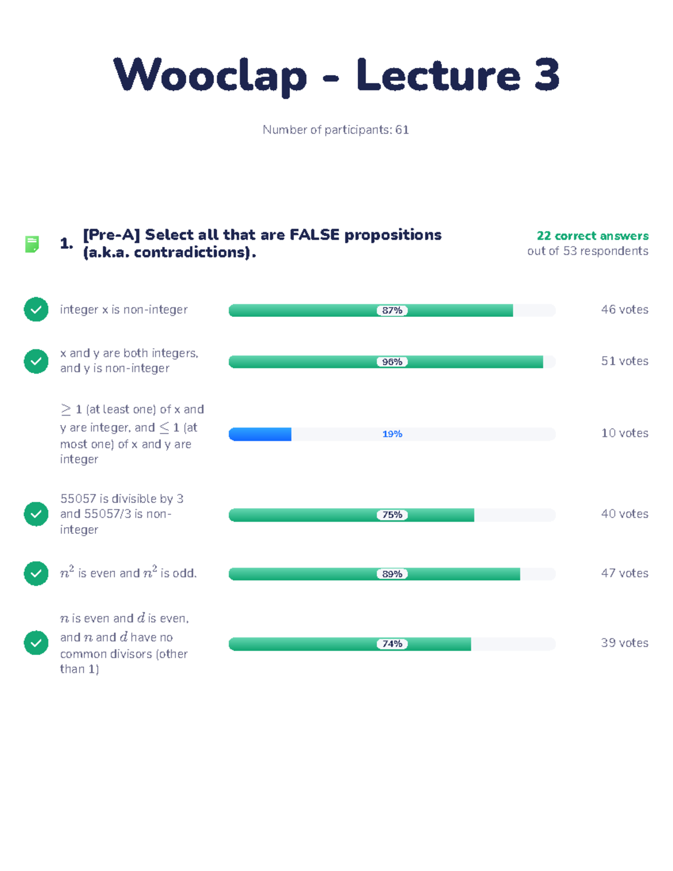Click the checkmark for 'n is even and d is even'

click(x=36, y=643)
